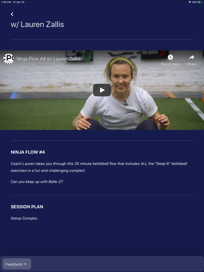Tap the Can you keep up with Belle-Z? text
204x272 pixels.
coord(37,182)
